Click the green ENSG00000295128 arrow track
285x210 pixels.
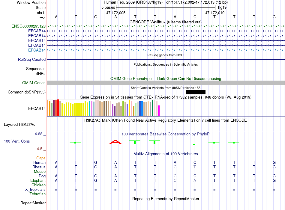(166, 26)
